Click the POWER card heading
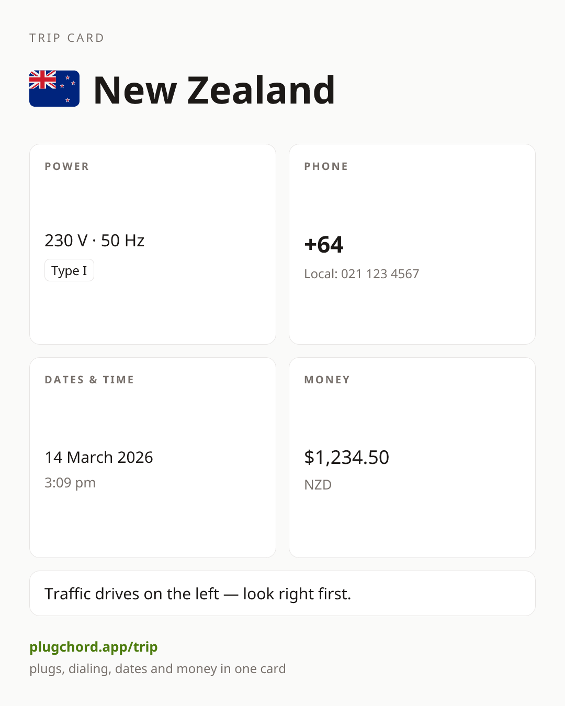The height and width of the screenshot is (706, 565). pos(67,166)
